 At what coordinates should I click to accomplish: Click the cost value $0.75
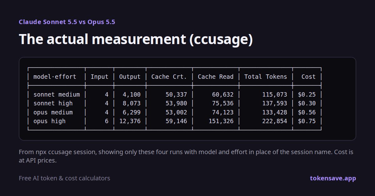307,121
